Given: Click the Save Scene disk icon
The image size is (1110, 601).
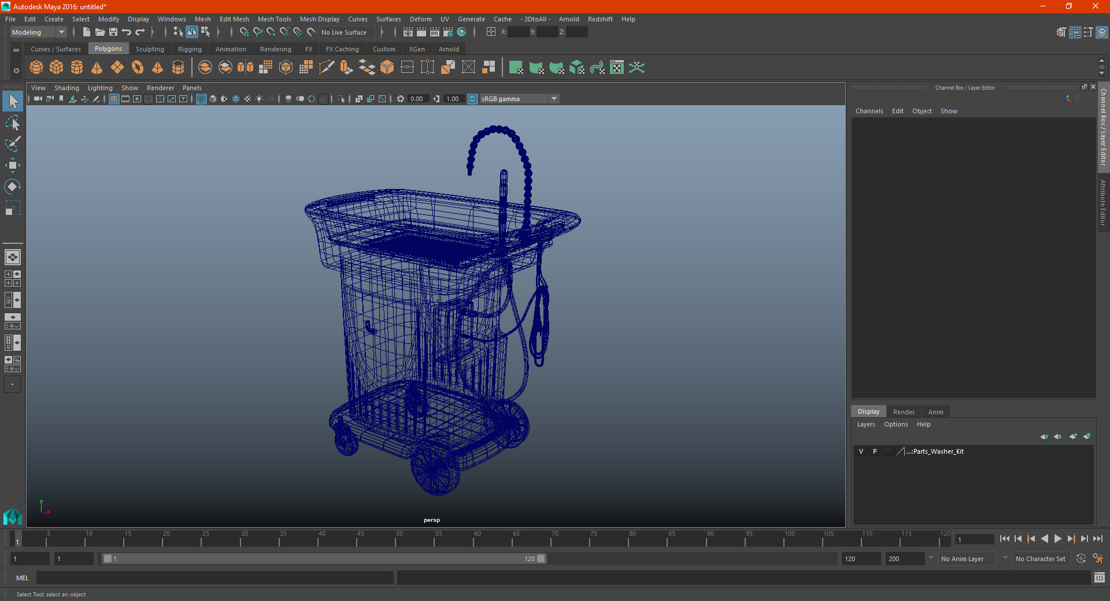Looking at the screenshot, I should click(113, 32).
